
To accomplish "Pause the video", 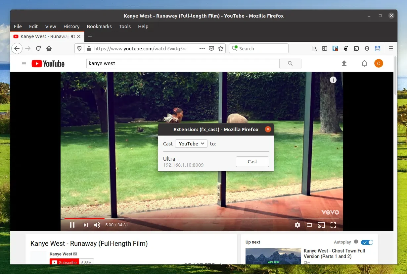I will pos(72,225).
